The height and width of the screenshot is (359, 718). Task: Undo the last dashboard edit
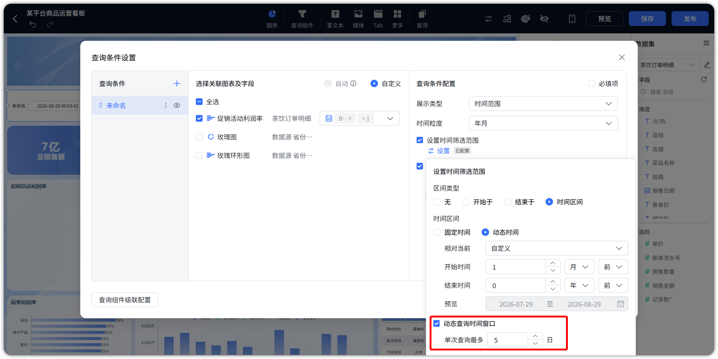pos(33,24)
